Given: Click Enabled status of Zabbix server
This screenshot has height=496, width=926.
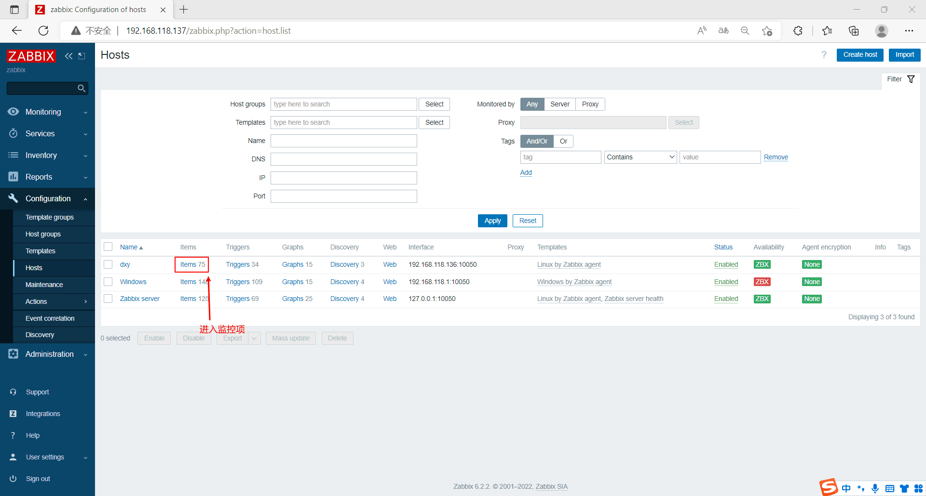Looking at the screenshot, I should coord(726,299).
